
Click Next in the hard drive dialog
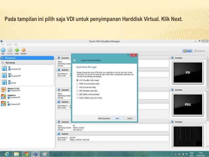coord(117,118)
